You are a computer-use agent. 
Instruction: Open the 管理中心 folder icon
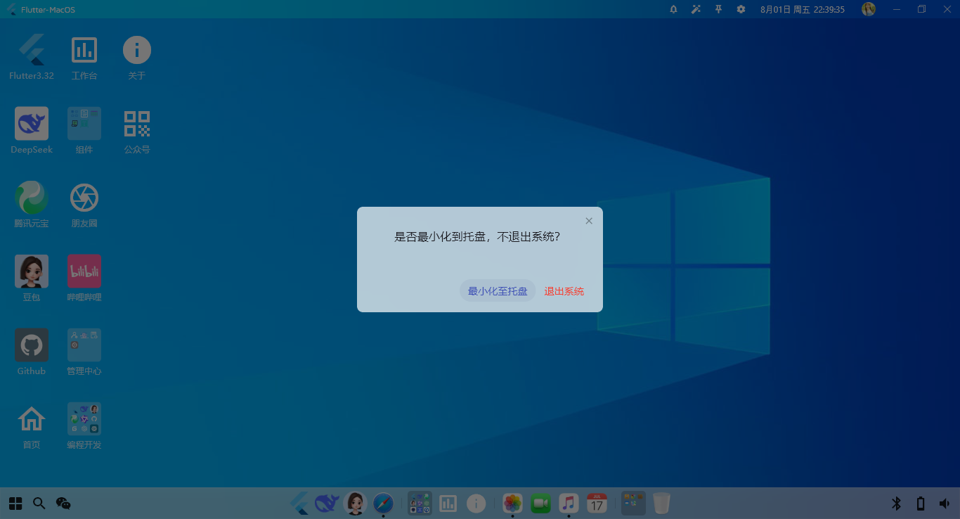84,353
